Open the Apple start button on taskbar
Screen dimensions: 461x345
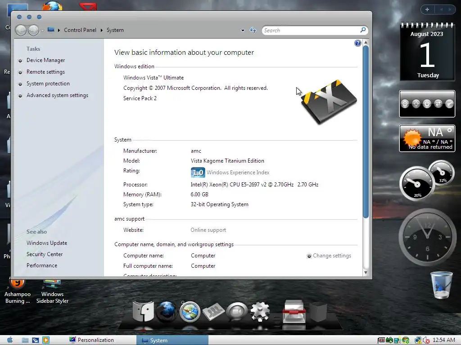click(10, 340)
